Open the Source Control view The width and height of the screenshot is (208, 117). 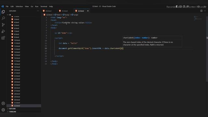(x=3, y=25)
